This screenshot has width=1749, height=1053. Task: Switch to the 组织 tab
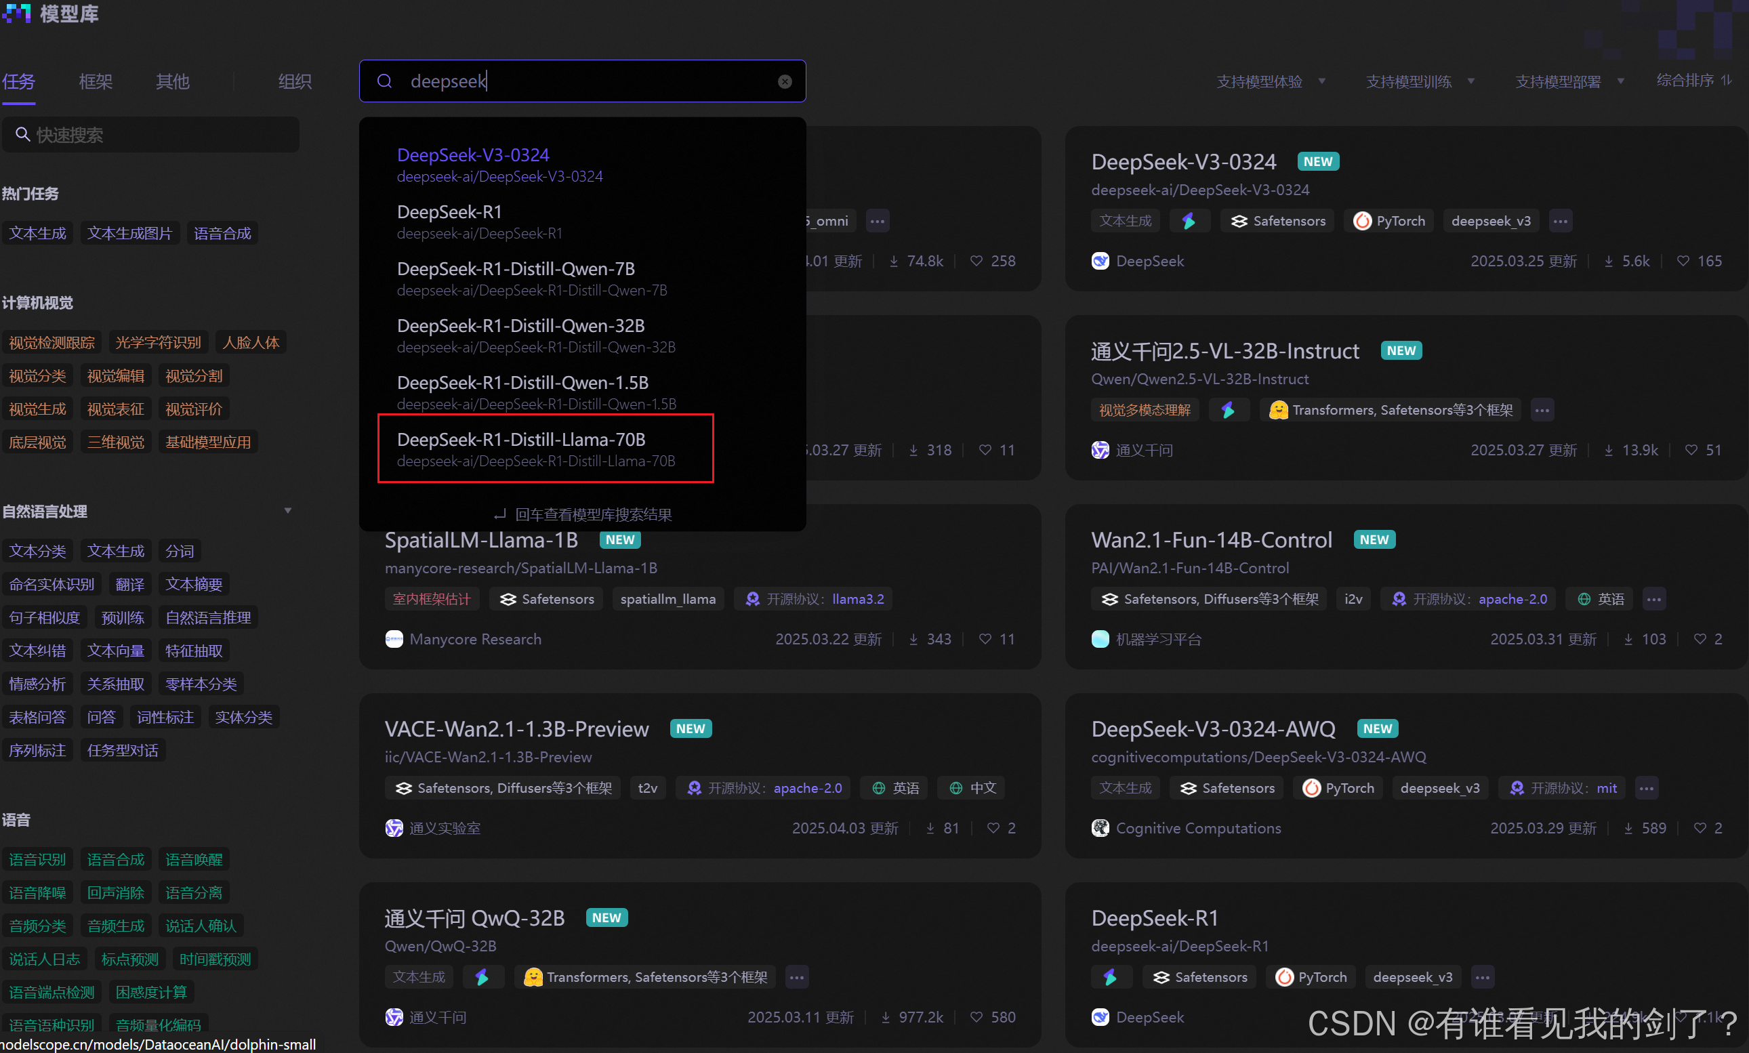coord(295,81)
